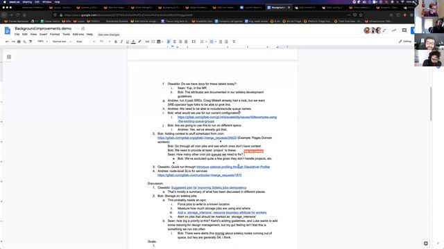Open the Docs Help menu
Viewport: 444px width, 249px height.
(89, 34)
